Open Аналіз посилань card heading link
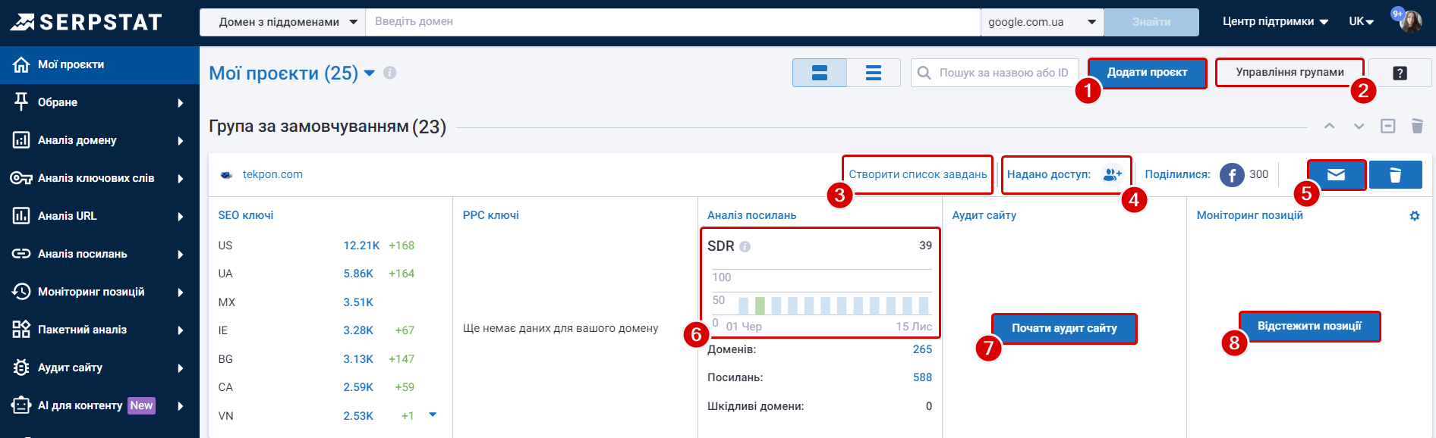Viewport: 1436px width, 438px height. [x=751, y=215]
